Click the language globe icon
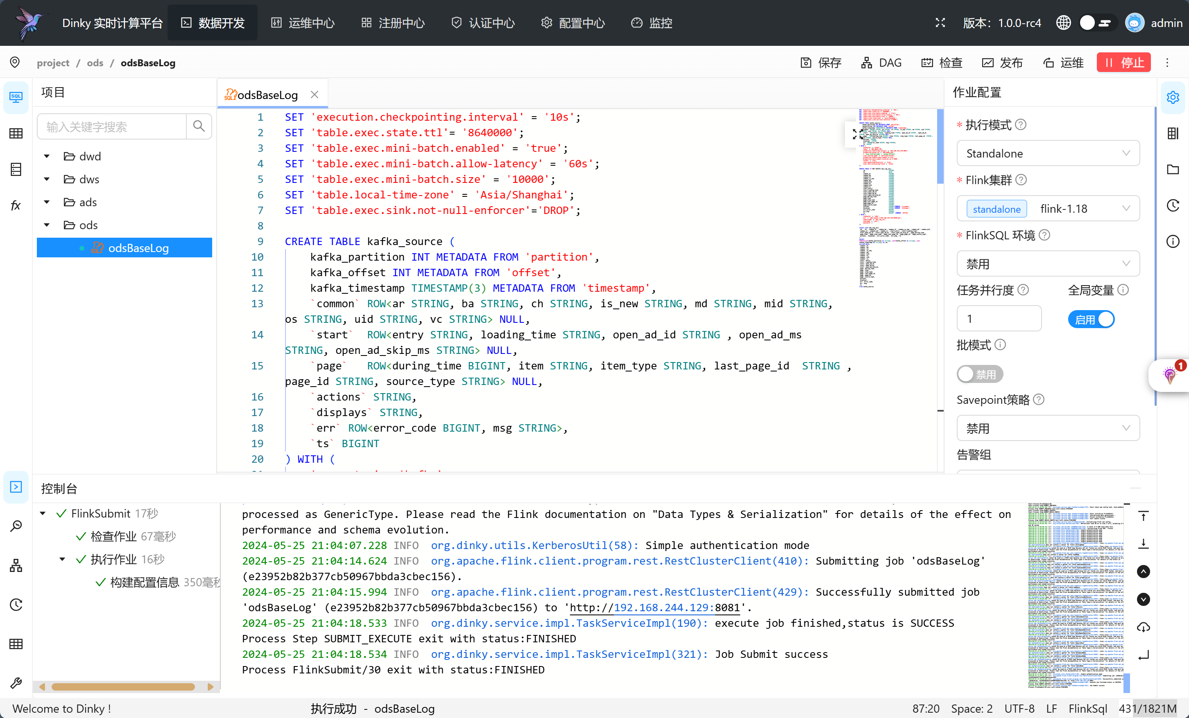This screenshot has height=718, width=1189. [1064, 23]
